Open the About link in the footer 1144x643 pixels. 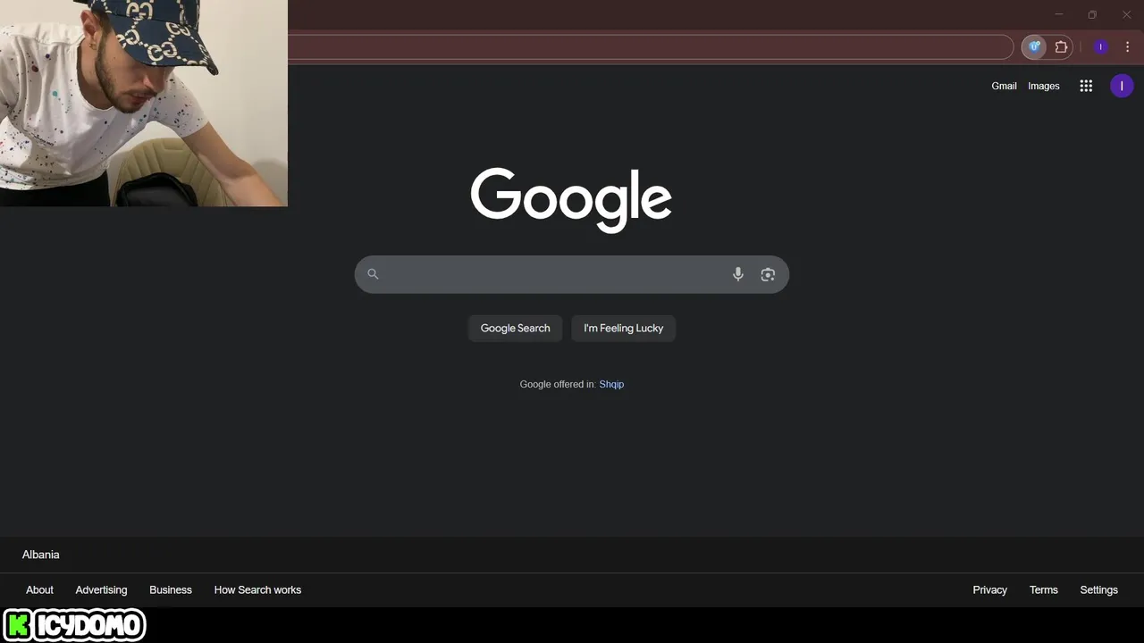click(39, 590)
